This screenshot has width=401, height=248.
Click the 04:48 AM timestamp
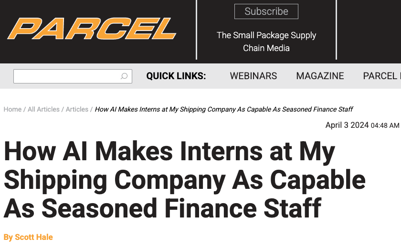(385, 125)
